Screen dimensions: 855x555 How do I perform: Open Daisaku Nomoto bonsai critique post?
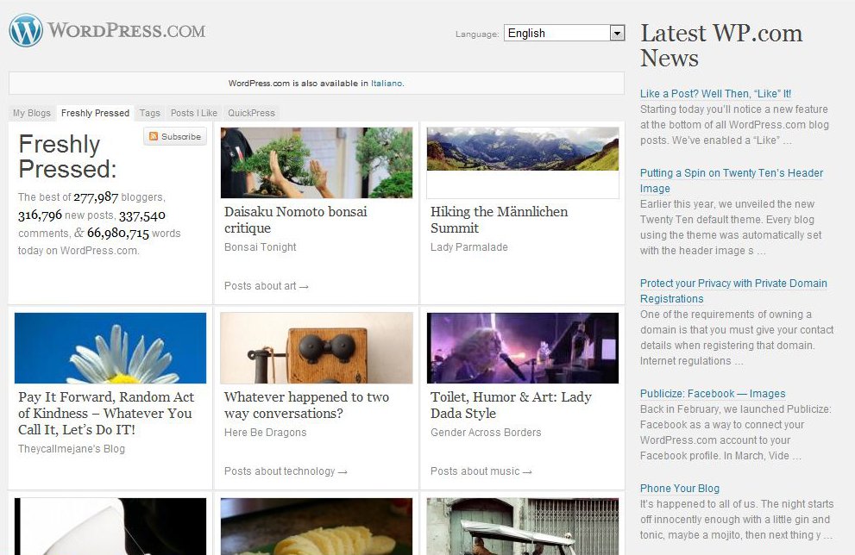[x=296, y=220]
